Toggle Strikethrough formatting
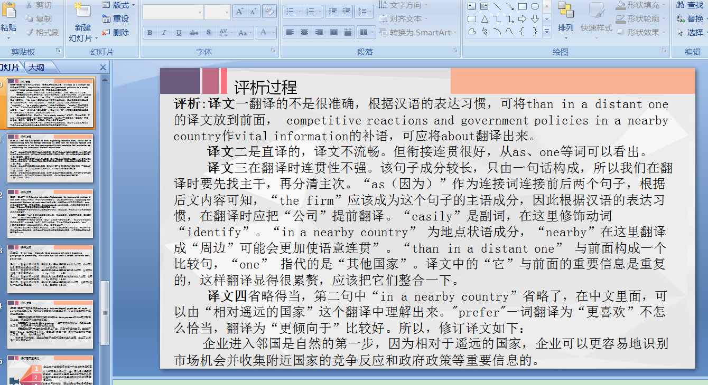Image resolution: width=708 pixels, height=385 pixels. pos(194,33)
